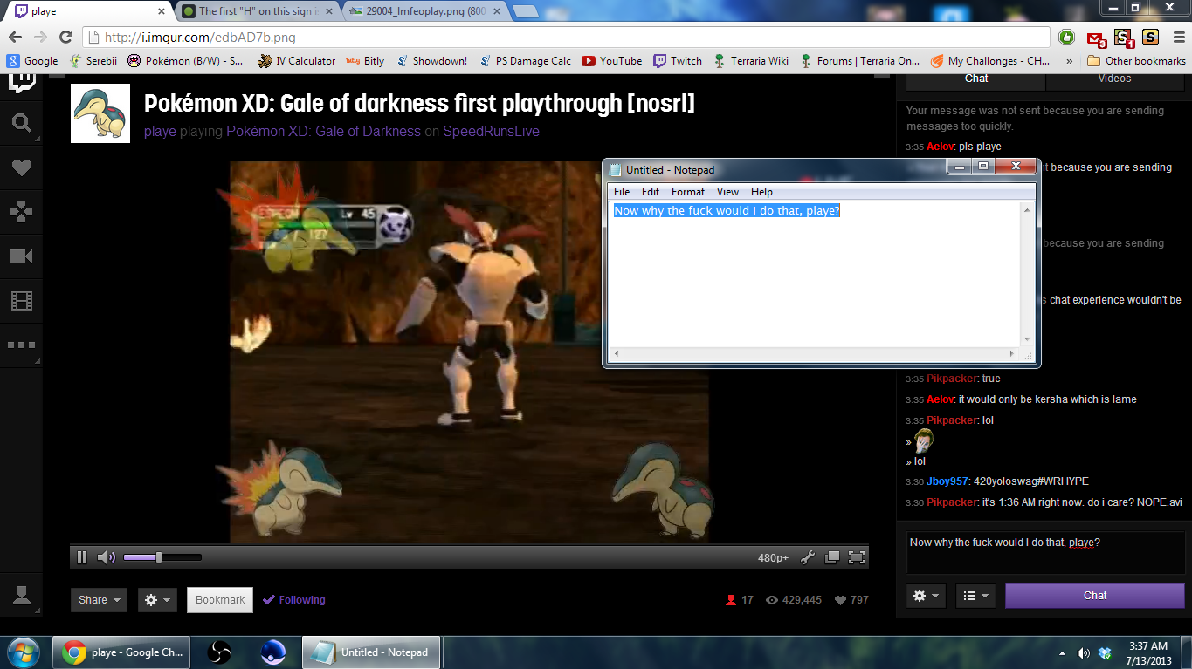The width and height of the screenshot is (1192, 669).
Task: Show hidden bookmarks with the » chevron
Action: 1070,61
